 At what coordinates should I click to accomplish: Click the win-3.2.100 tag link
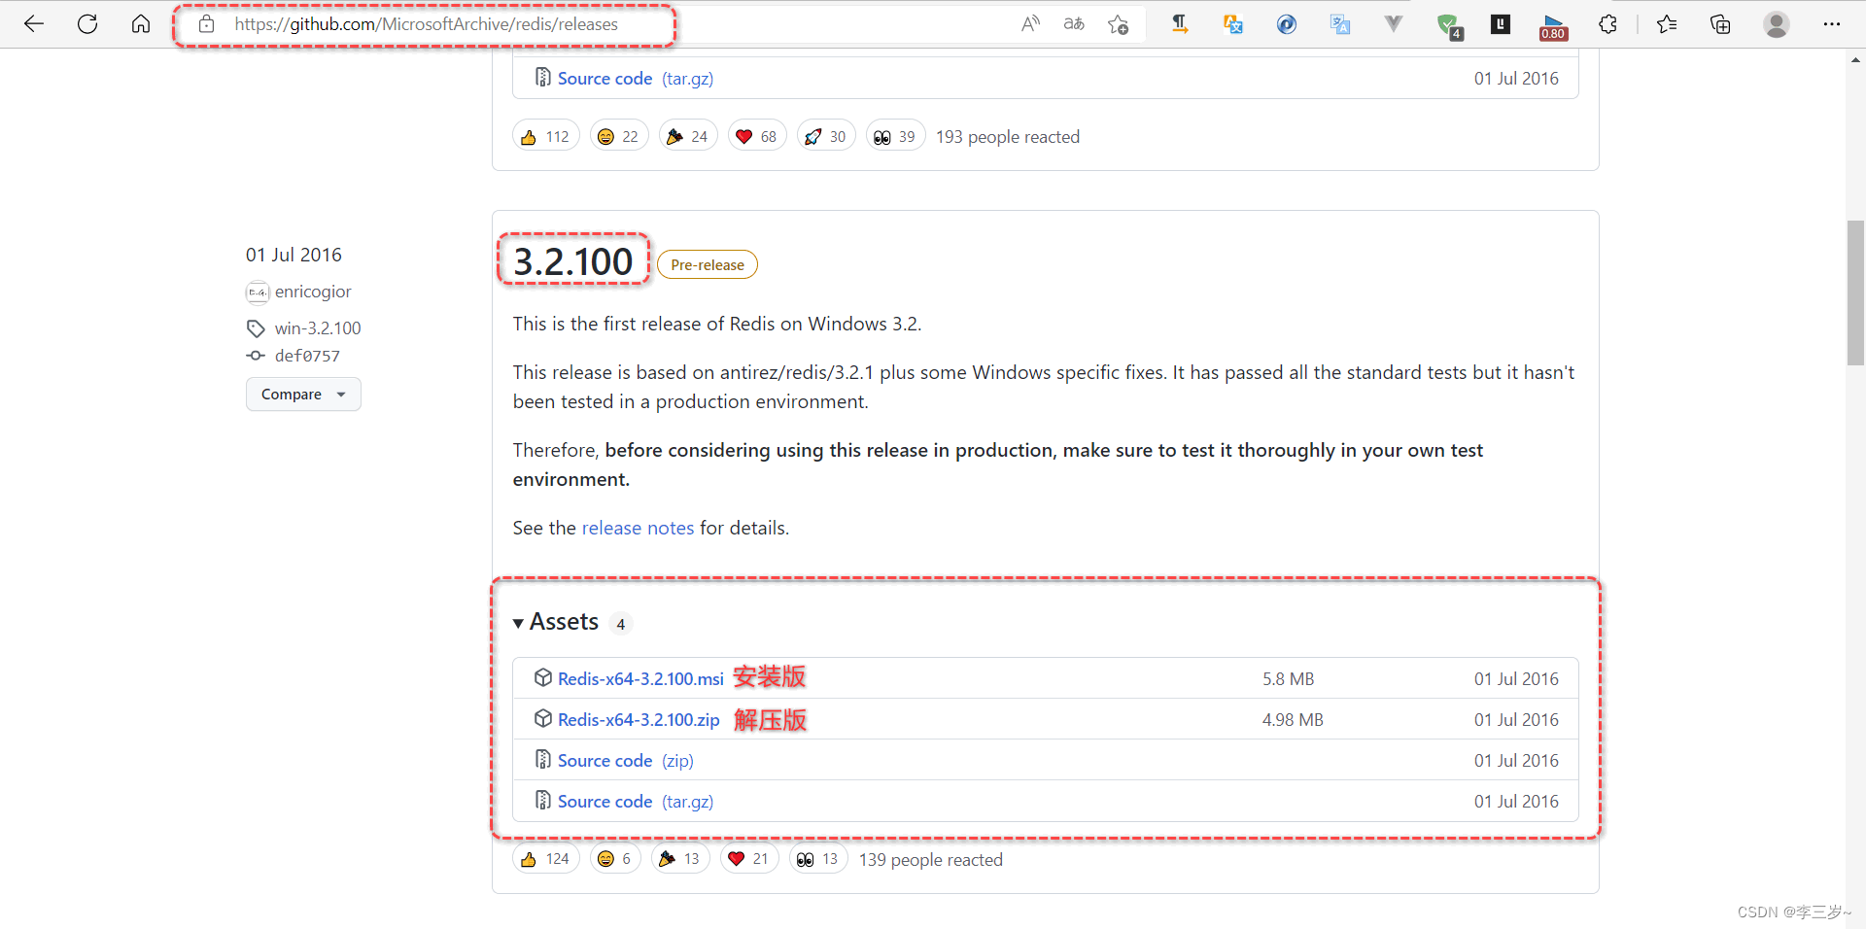click(318, 328)
